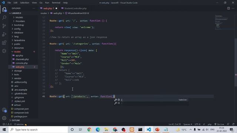Open the Run and Debug view

[4, 34]
